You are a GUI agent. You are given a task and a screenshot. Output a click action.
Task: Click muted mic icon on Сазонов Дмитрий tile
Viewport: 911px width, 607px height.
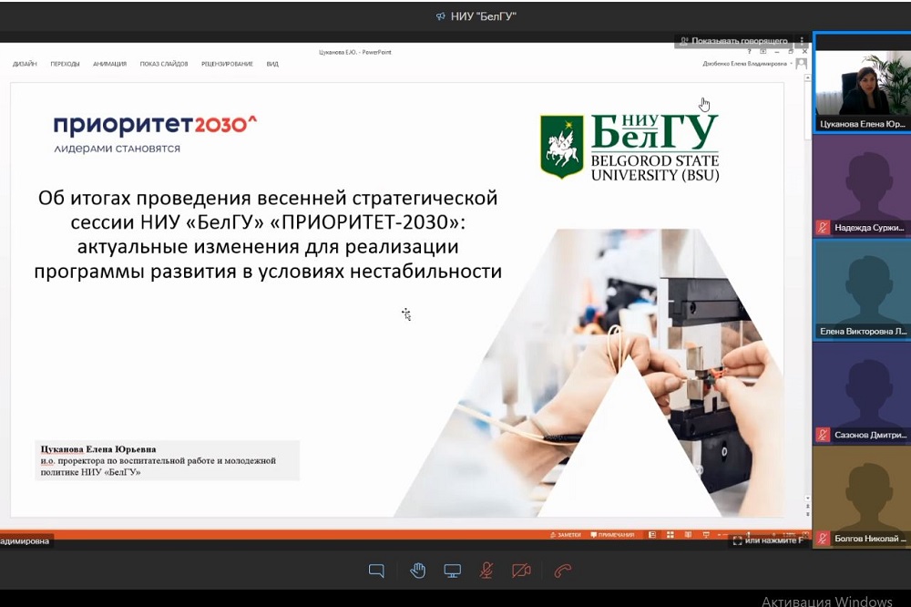pos(823,436)
